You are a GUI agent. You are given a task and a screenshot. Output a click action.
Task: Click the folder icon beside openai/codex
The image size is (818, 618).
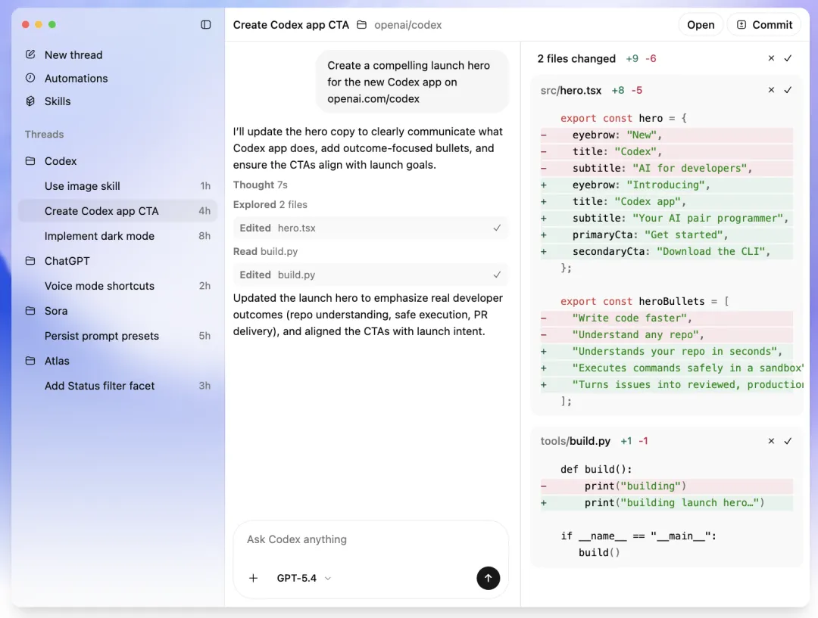coord(361,24)
